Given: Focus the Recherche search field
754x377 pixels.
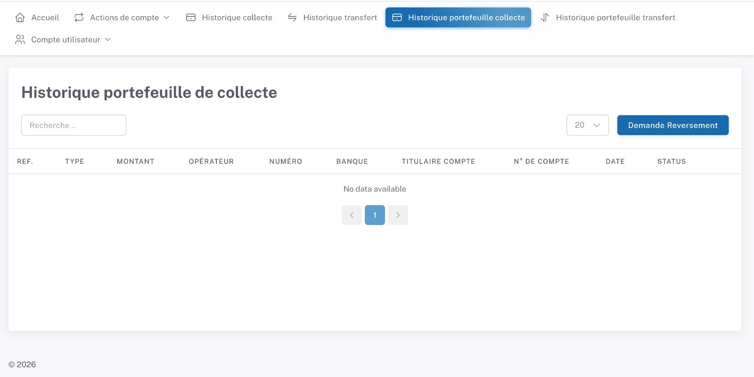Looking at the screenshot, I should 74,125.
